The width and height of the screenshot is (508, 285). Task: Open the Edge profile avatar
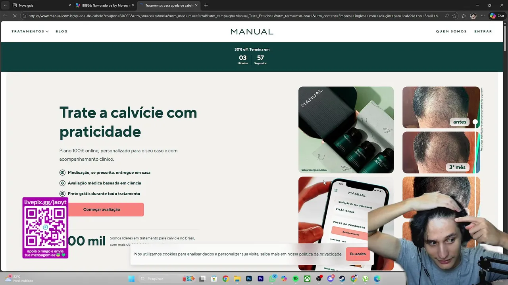473,16
